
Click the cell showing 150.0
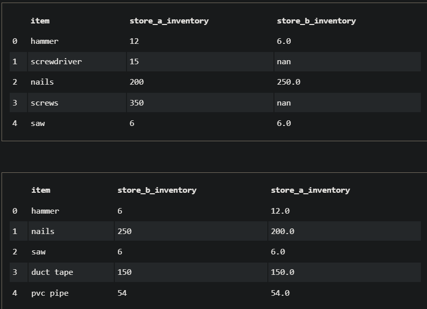(x=283, y=272)
